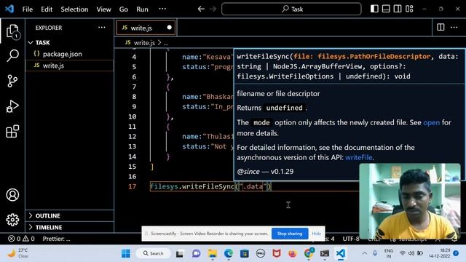Image resolution: width=466 pixels, height=262 pixels.
Task: Open Microsoft Edge from taskbar
Action: pos(228,254)
